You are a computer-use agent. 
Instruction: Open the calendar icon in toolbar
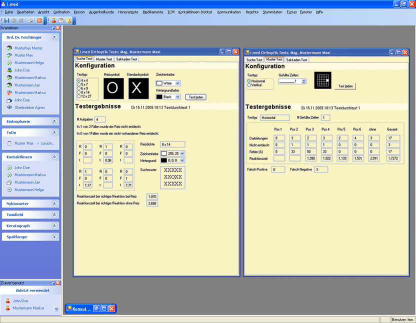pos(61,20)
